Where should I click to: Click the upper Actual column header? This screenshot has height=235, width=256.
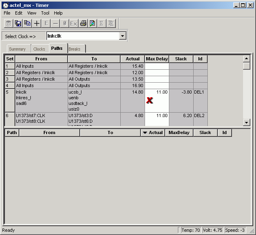pos(132,59)
